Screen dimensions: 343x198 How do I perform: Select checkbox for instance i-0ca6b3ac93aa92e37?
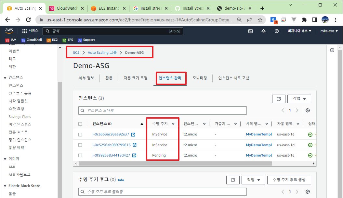click(x=80, y=134)
